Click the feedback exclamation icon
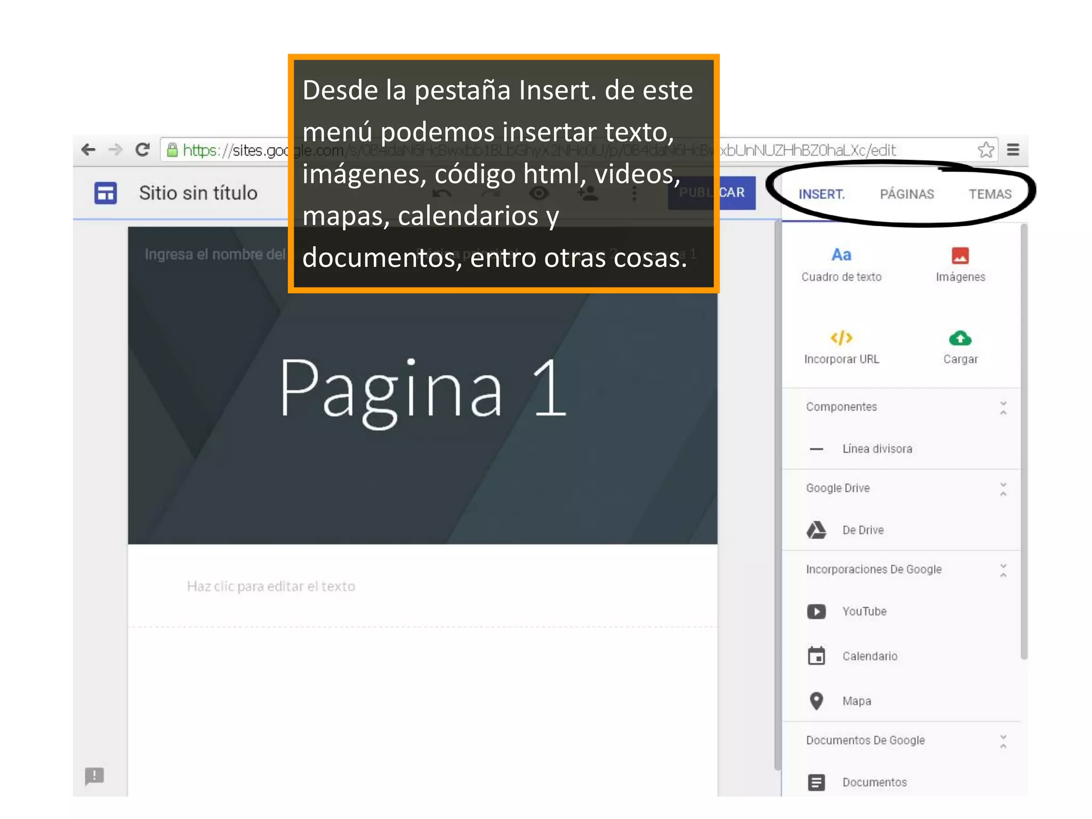Image resolution: width=1092 pixels, height=819 pixels. 94,776
